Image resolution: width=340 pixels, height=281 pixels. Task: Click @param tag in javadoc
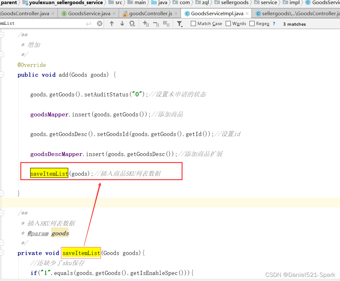click(38, 233)
